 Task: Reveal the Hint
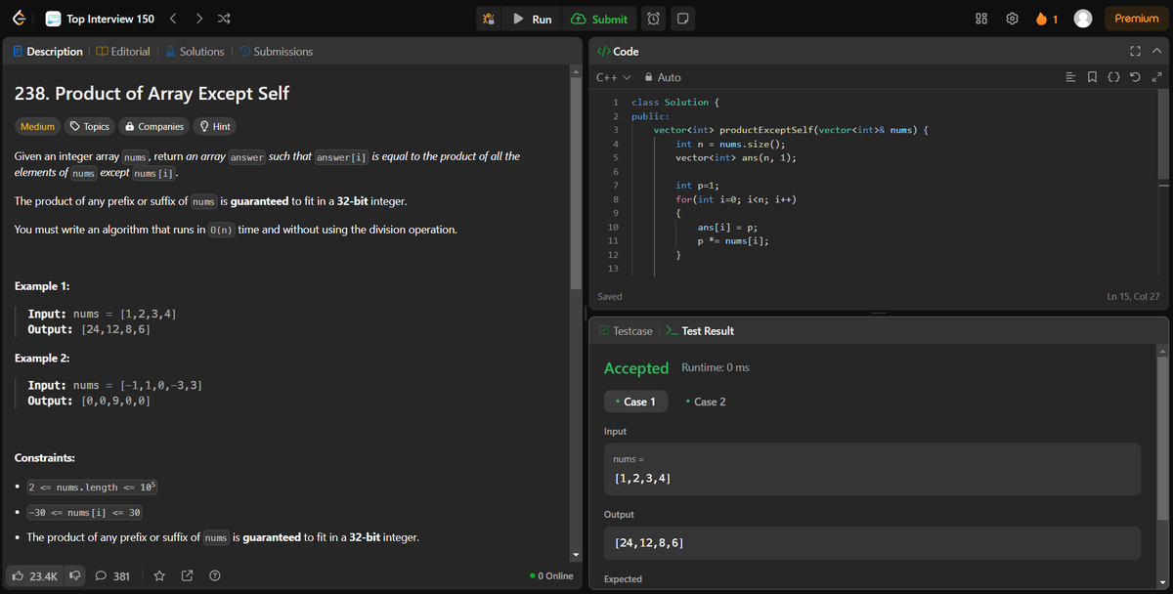[x=214, y=126]
